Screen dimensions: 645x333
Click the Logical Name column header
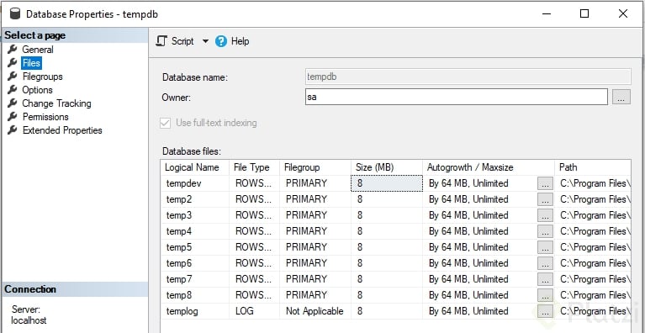pyautogui.click(x=194, y=167)
